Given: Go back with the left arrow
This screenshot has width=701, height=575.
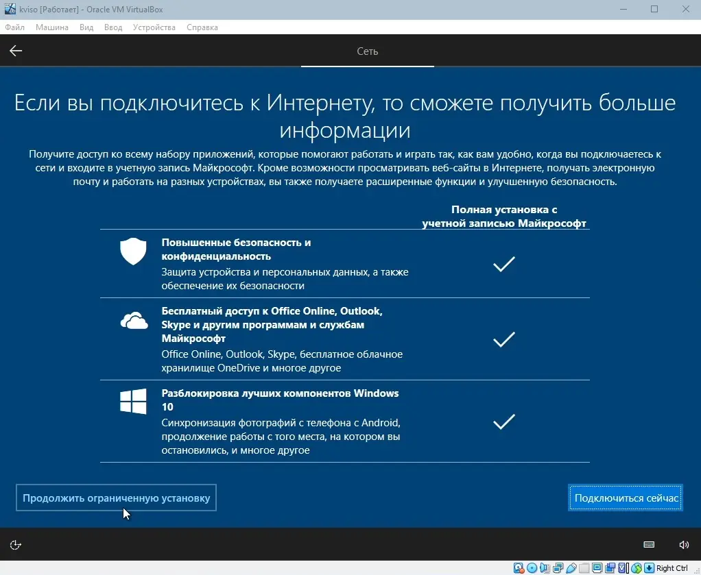Looking at the screenshot, I should tap(16, 51).
